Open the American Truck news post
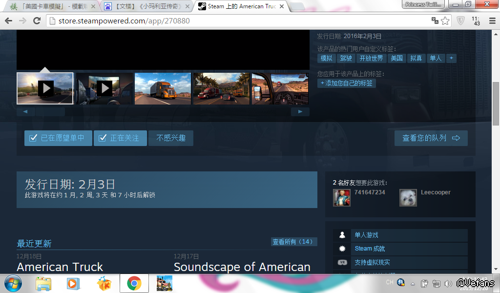The image size is (500, 293). pos(60,267)
